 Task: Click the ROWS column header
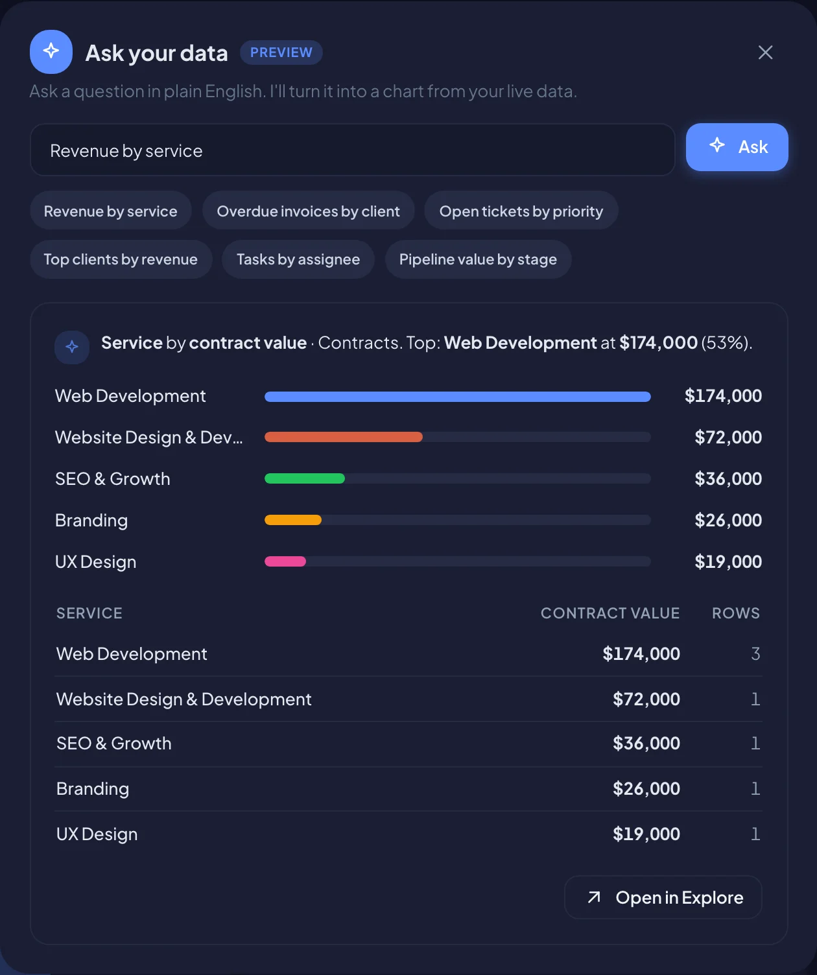coord(736,613)
